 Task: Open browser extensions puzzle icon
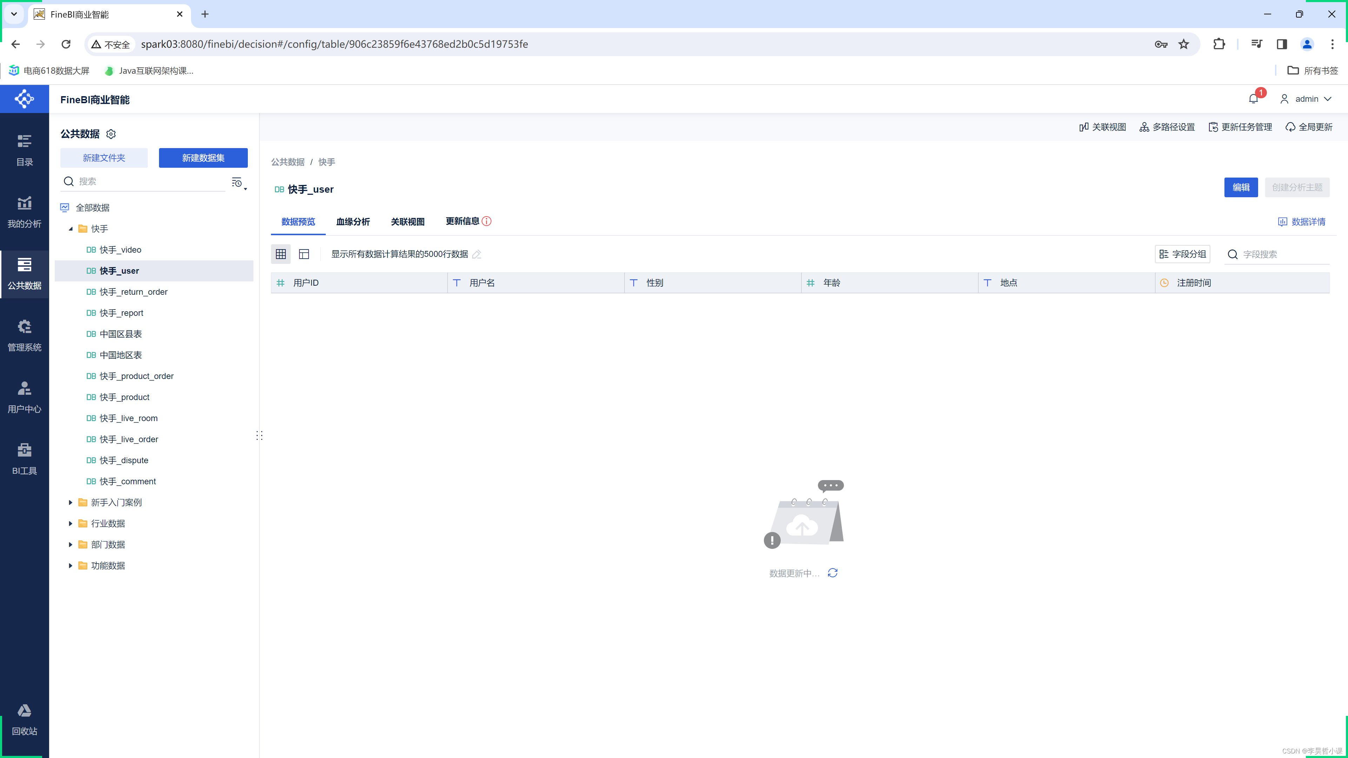(1219, 45)
